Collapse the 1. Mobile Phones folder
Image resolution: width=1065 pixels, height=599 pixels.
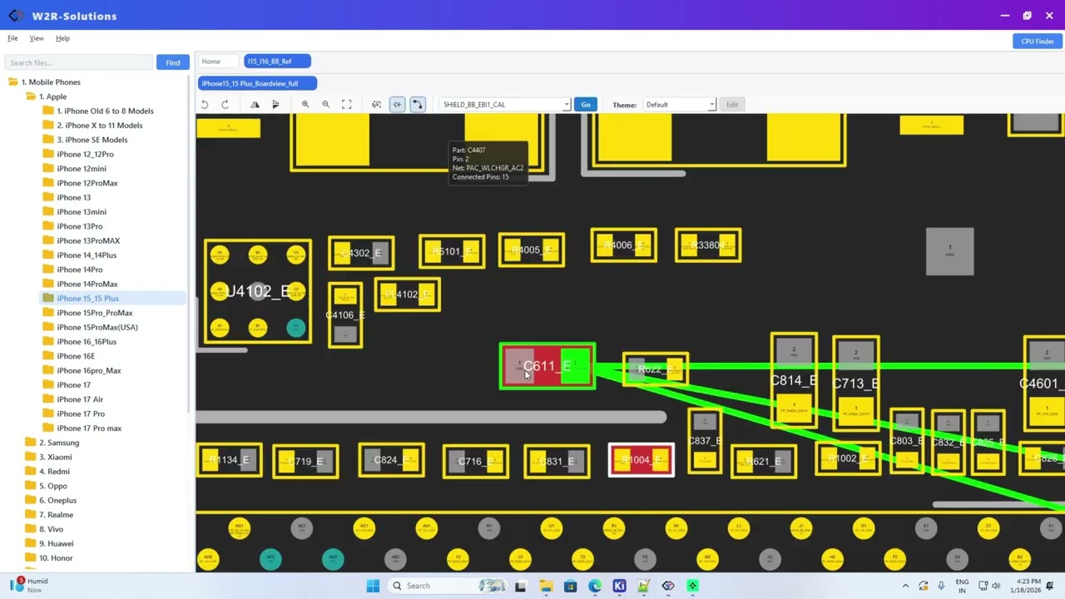51,82
